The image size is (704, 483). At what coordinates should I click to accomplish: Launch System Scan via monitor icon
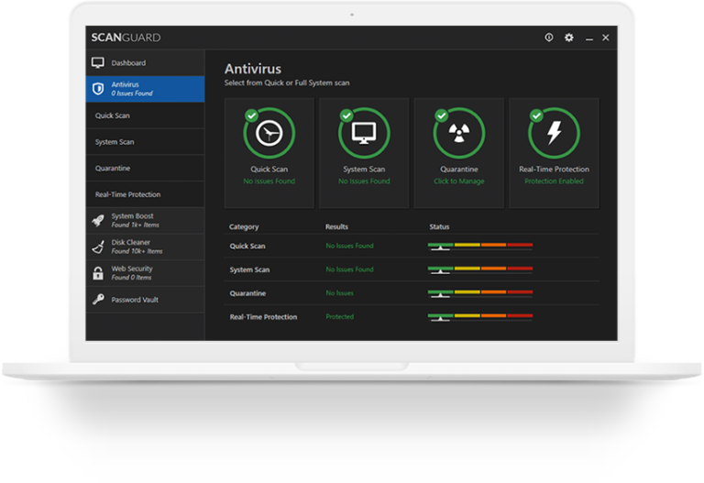(x=364, y=133)
